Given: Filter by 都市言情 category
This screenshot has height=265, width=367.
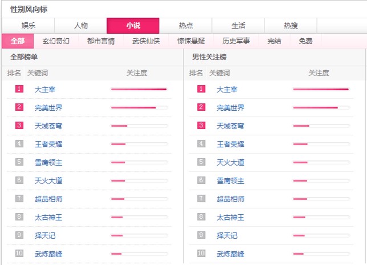Looking at the screenshot, I should pyautogui.click(x=101, y=41).
